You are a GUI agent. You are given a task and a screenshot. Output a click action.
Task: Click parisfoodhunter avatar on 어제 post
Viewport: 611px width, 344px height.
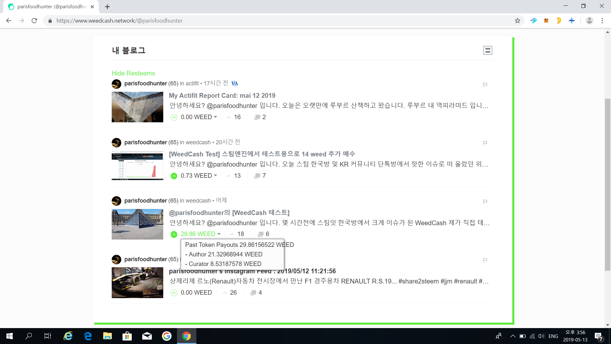tap(116, 201)
